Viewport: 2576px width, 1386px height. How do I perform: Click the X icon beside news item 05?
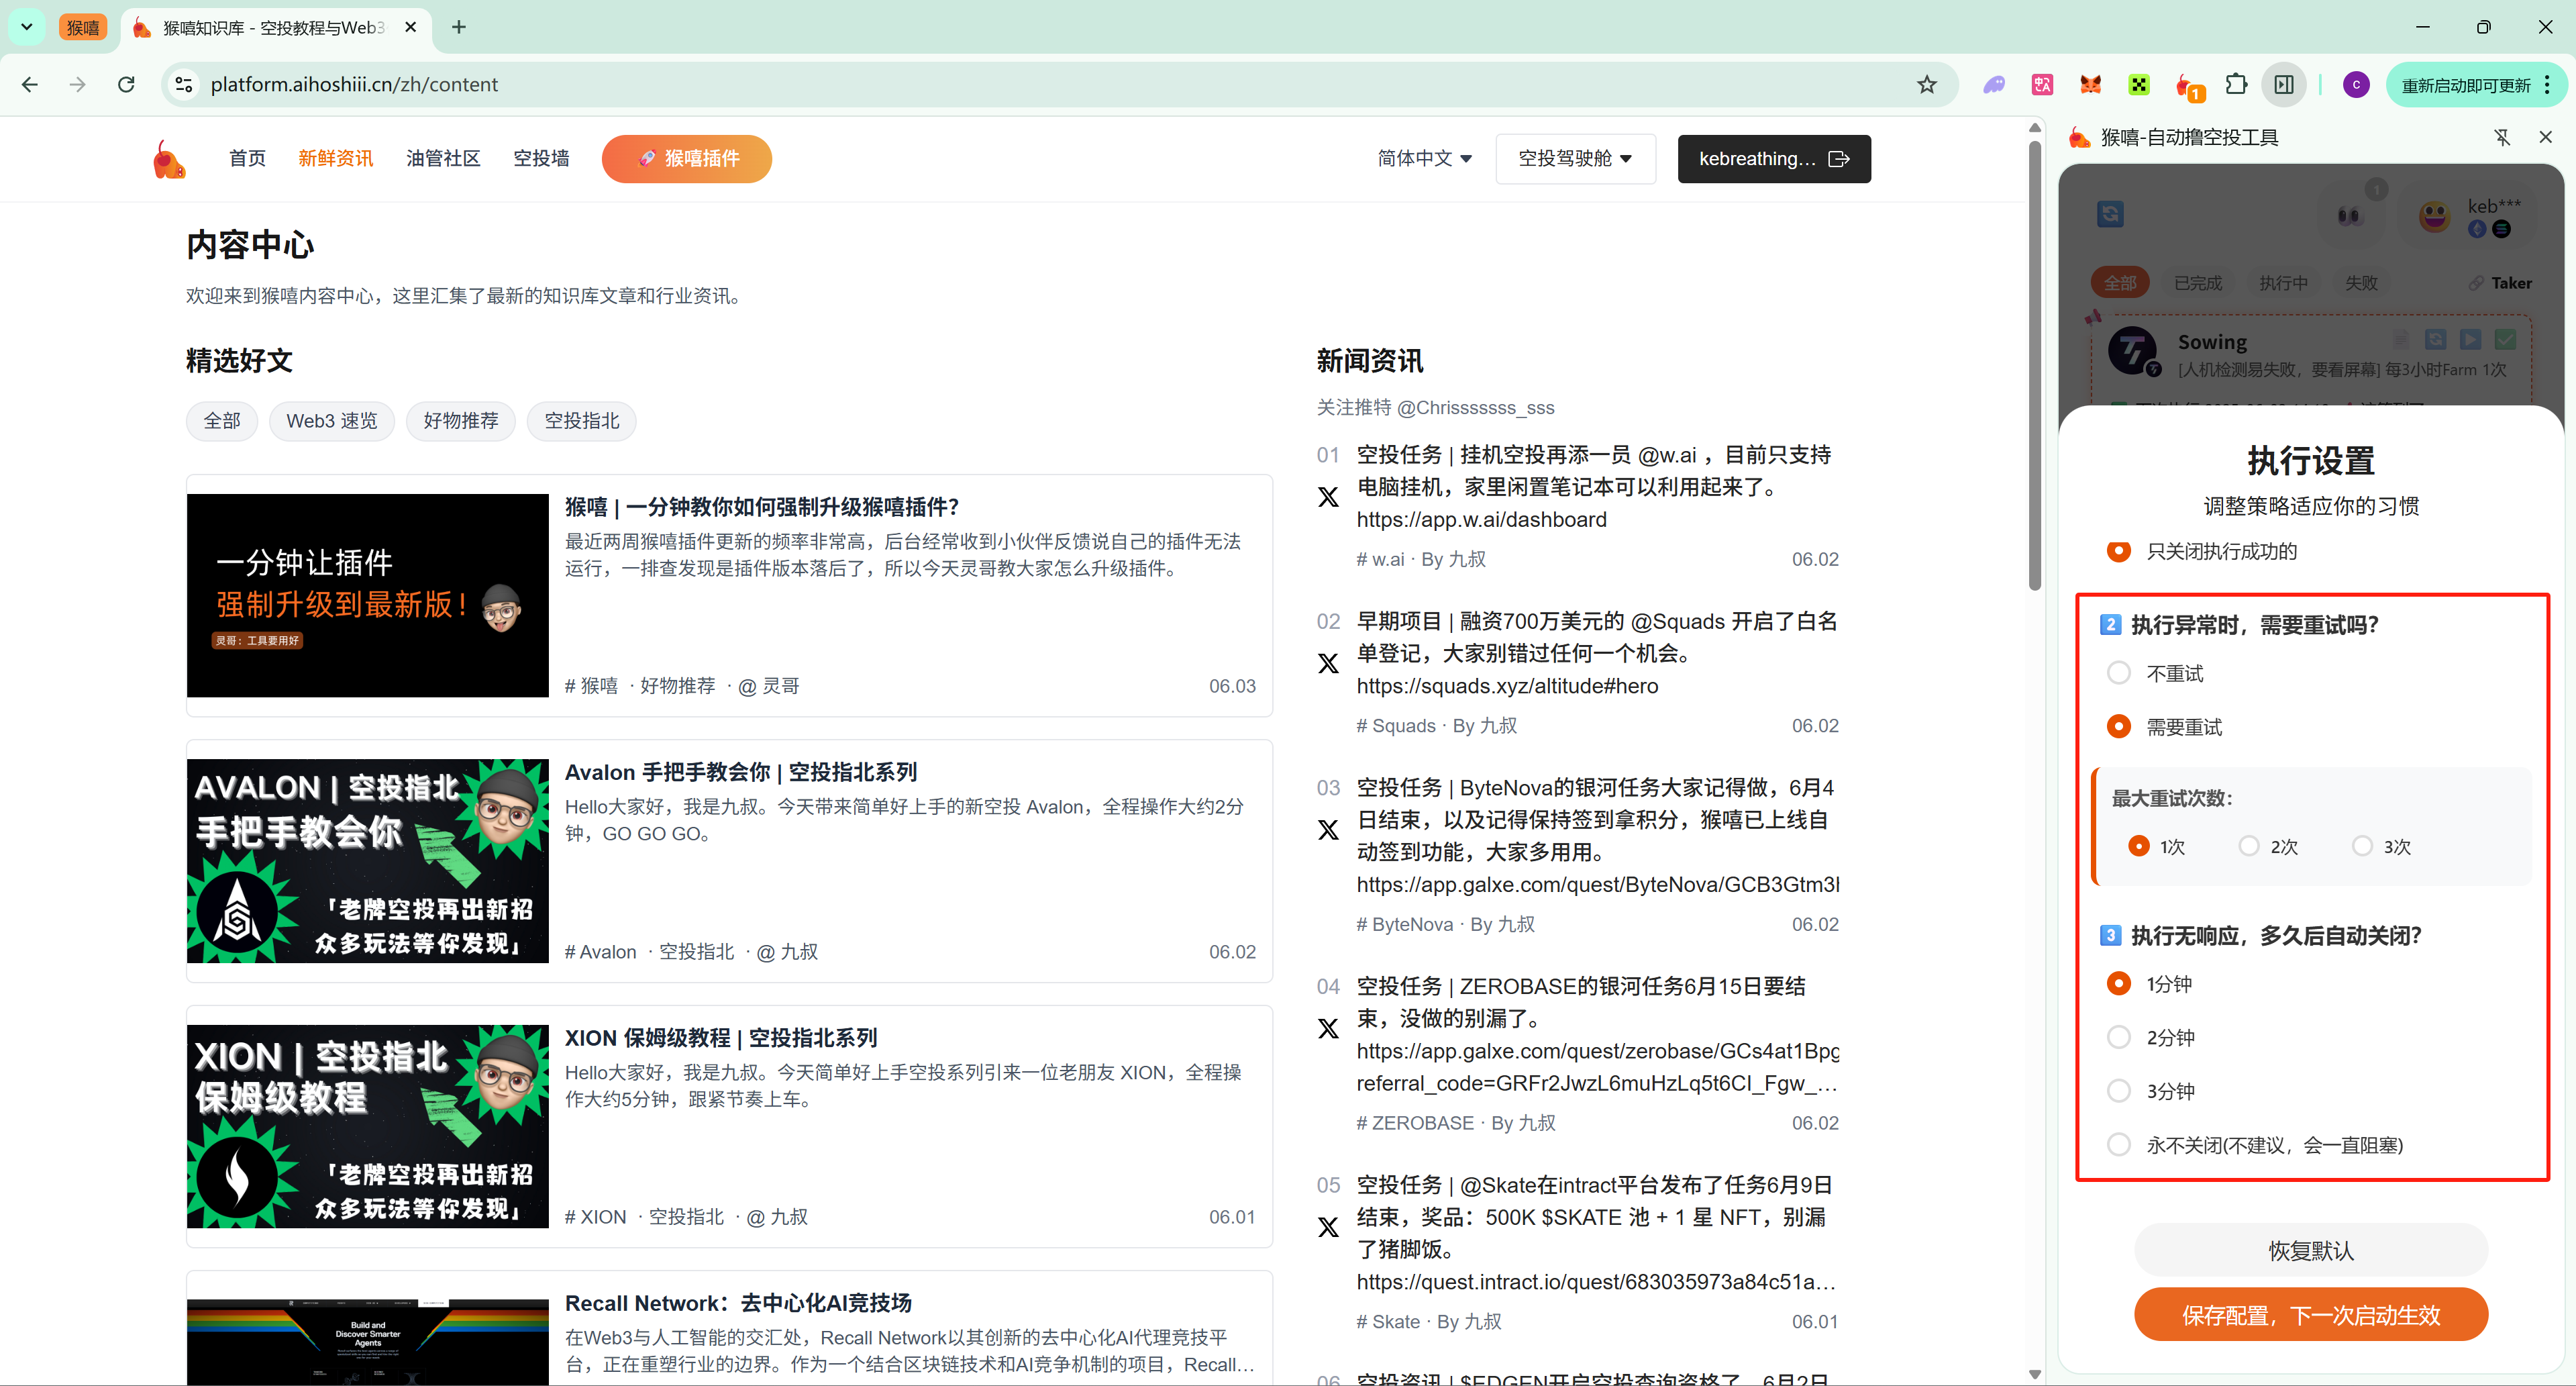(1328, 1227)
